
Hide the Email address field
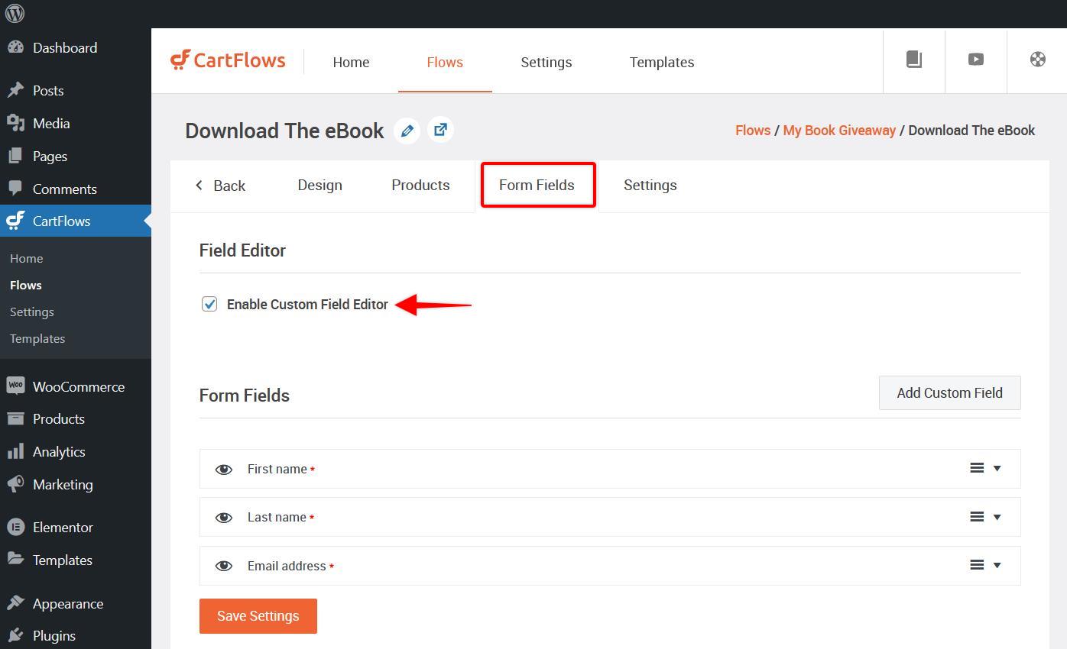(223, 566)
